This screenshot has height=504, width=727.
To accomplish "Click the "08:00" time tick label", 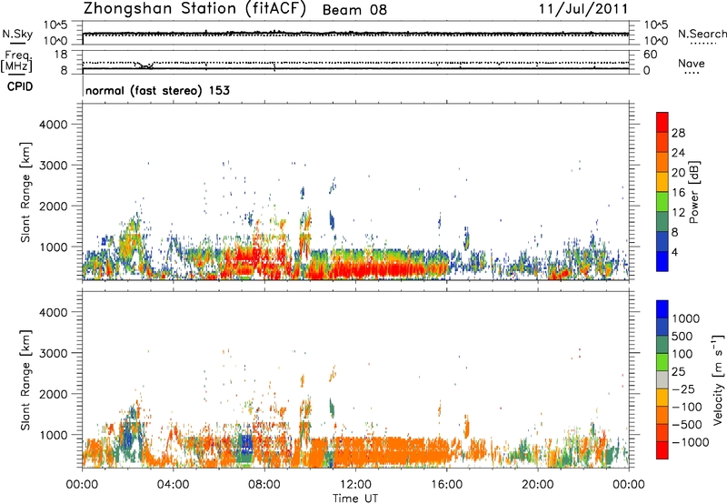I will point(264,485).
